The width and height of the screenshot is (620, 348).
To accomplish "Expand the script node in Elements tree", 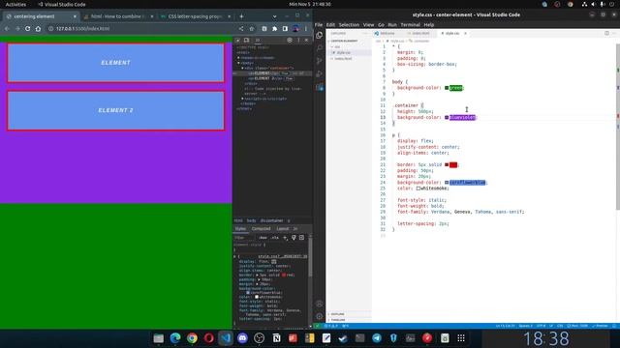I will 242,99.
